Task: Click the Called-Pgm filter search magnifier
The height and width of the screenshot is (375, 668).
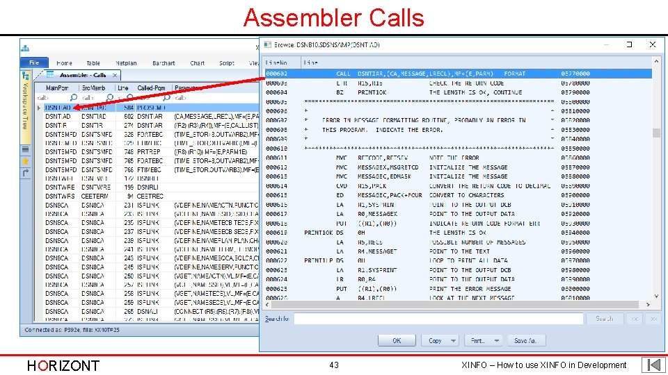Action: [166, 98]
